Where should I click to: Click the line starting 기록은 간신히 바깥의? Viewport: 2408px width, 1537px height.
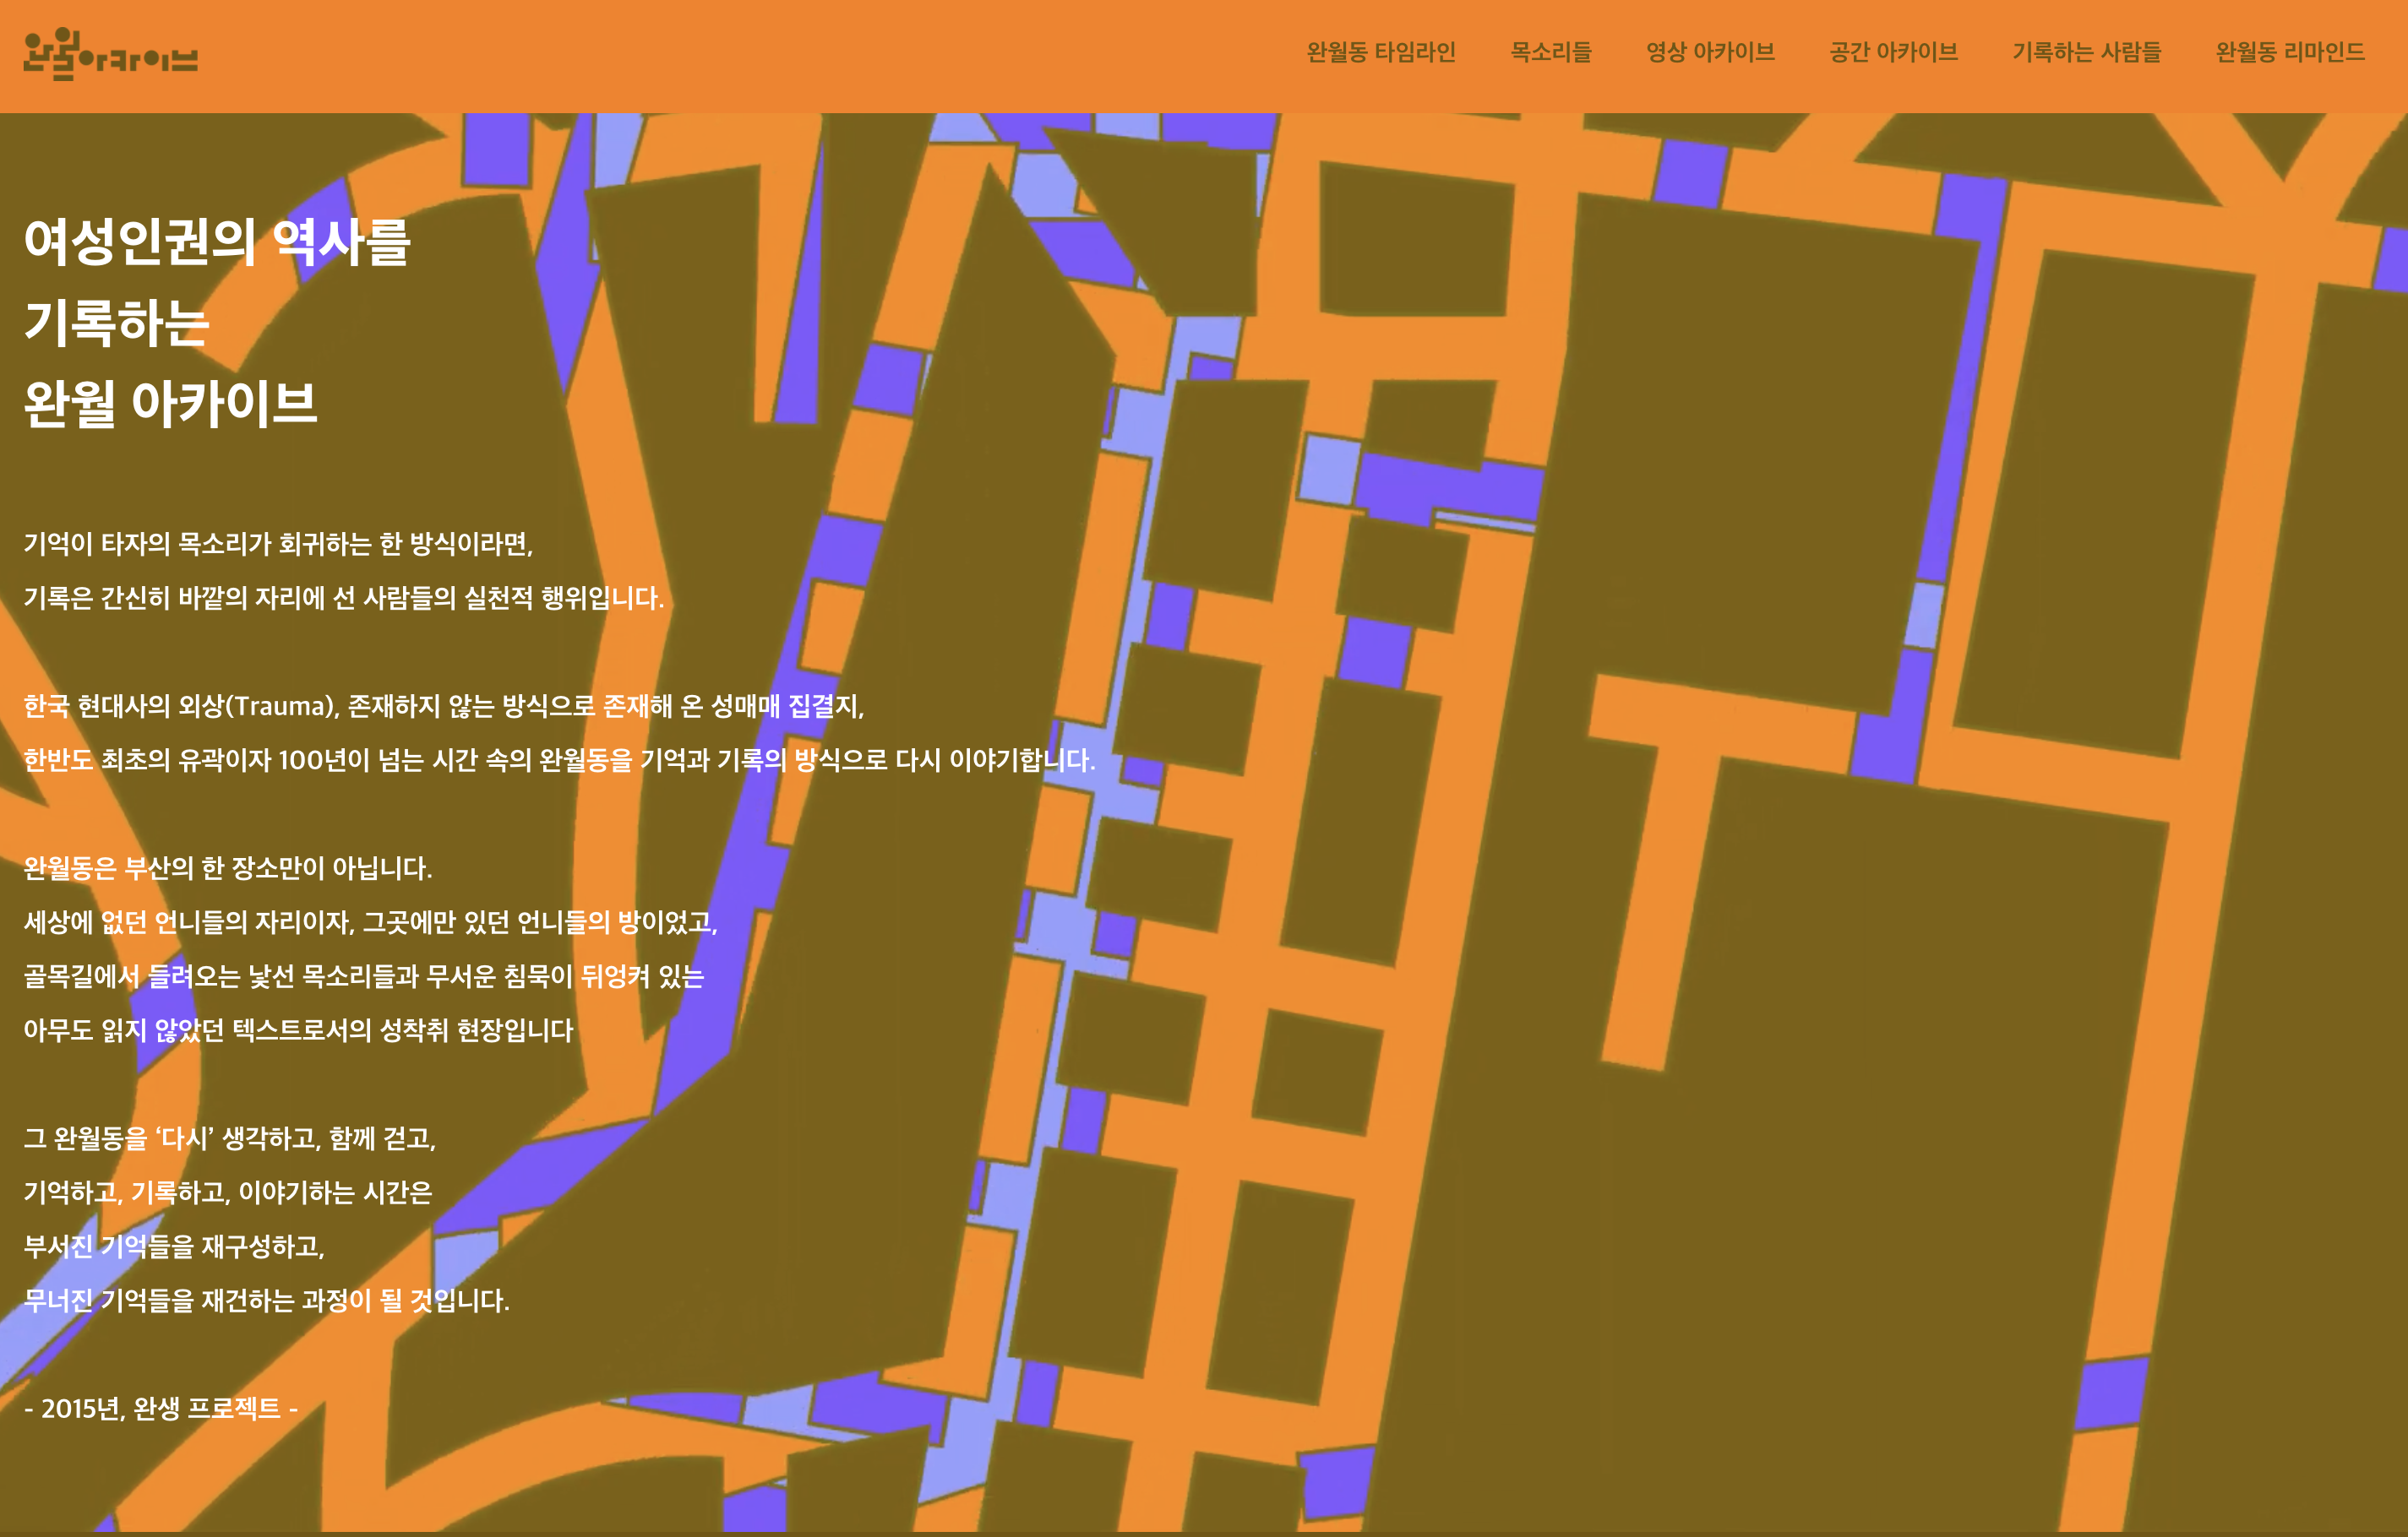tap(343, 598)
